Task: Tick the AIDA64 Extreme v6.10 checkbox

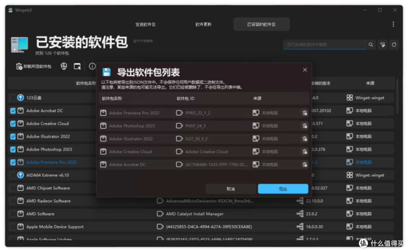Action: click(x=13, y=175)
